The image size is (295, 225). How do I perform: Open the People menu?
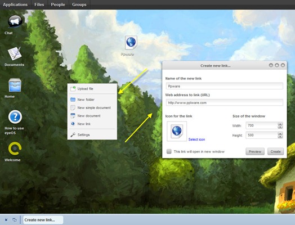tap(58, 4)
